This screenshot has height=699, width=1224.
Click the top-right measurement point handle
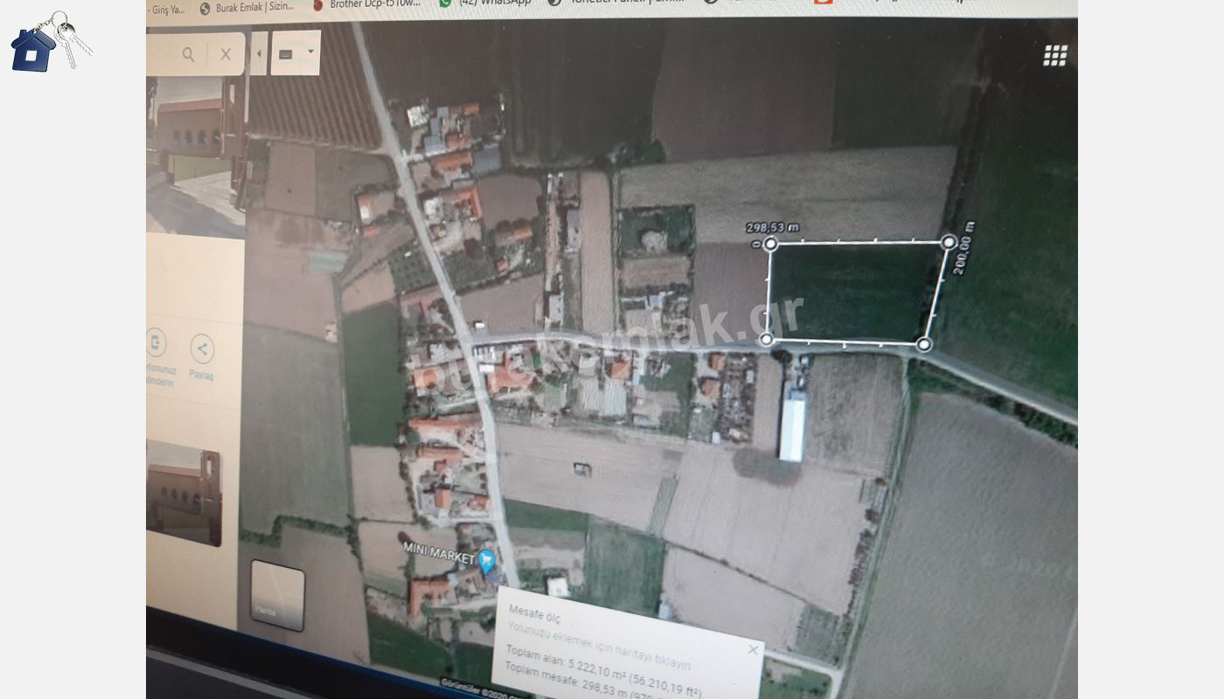click(x=949, y=242)
